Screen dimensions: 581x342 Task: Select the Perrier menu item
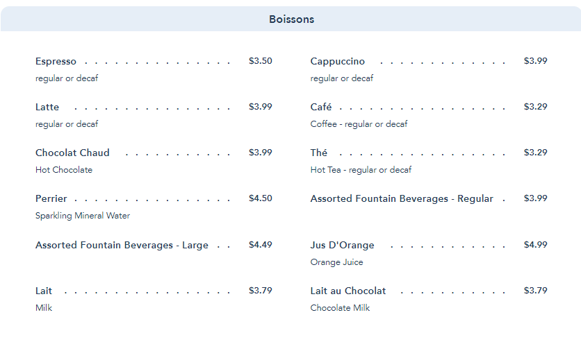point(51,199)
